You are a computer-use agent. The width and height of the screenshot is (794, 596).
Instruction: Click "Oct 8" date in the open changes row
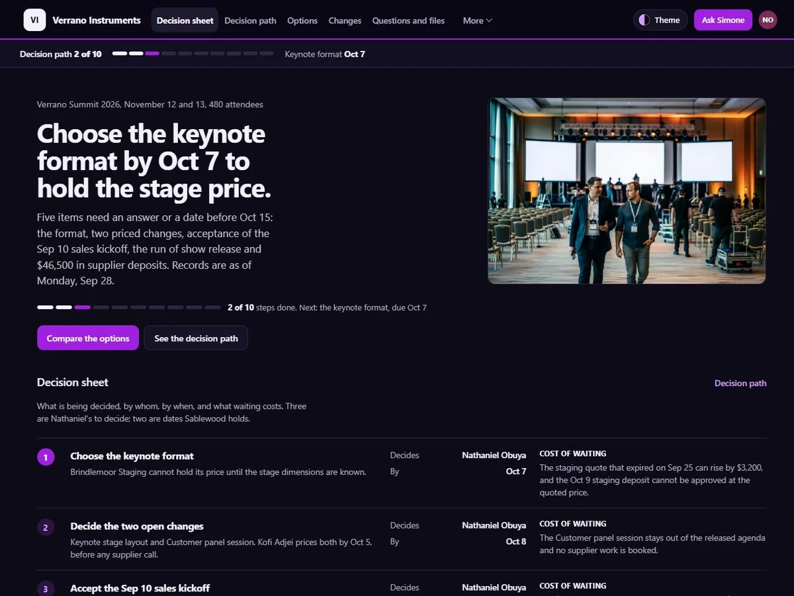coord(516,541)
